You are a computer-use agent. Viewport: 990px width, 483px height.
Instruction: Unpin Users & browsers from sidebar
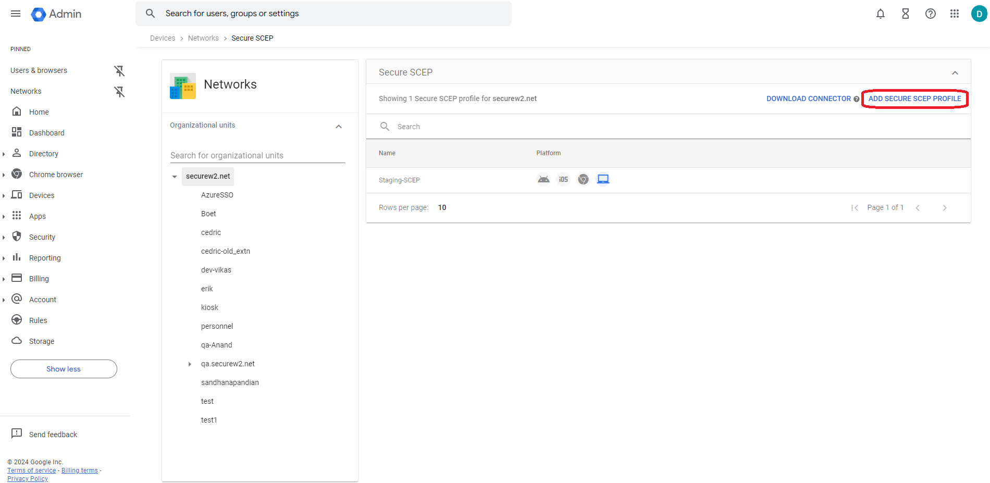119,71
